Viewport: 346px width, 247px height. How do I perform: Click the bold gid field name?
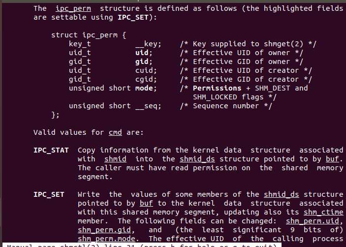pos(142,62)
